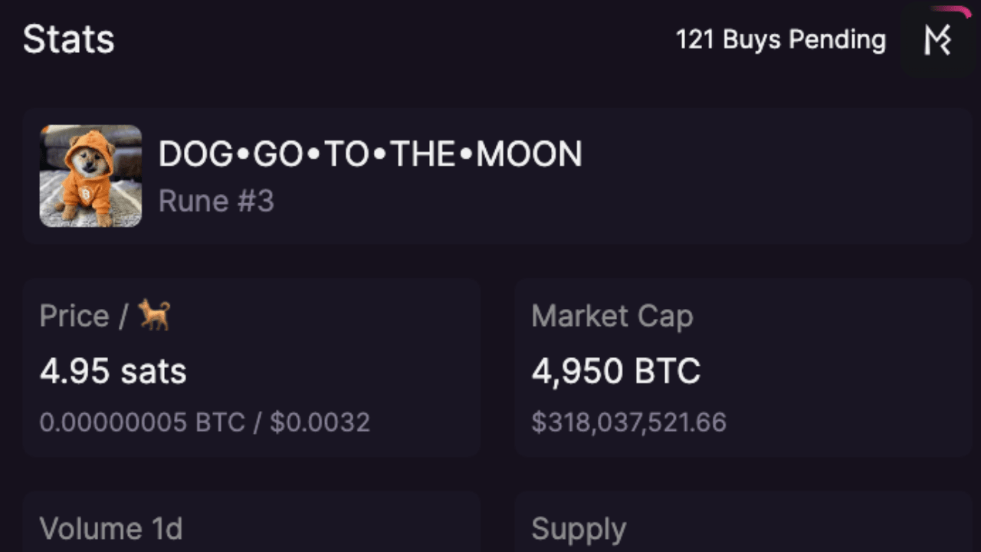Click the token header banner area
Image resolution: width=981 pixels, height=552 pixels.
click(x=490, y=176)
